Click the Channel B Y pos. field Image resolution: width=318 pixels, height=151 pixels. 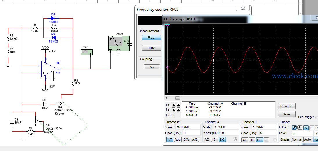(x=268, y=133)
